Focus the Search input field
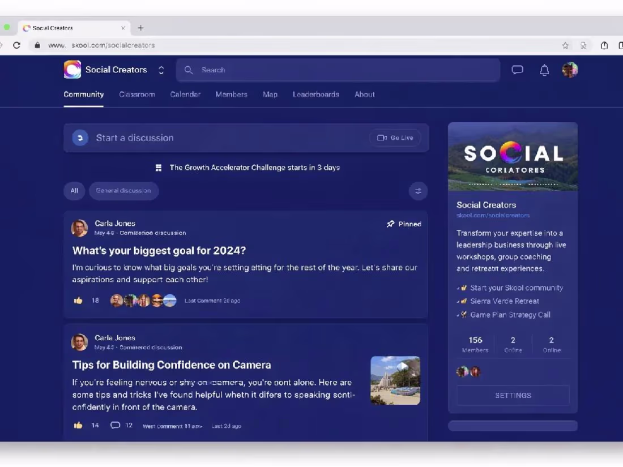Screen dimensions: 623x467 pos(338,70)
